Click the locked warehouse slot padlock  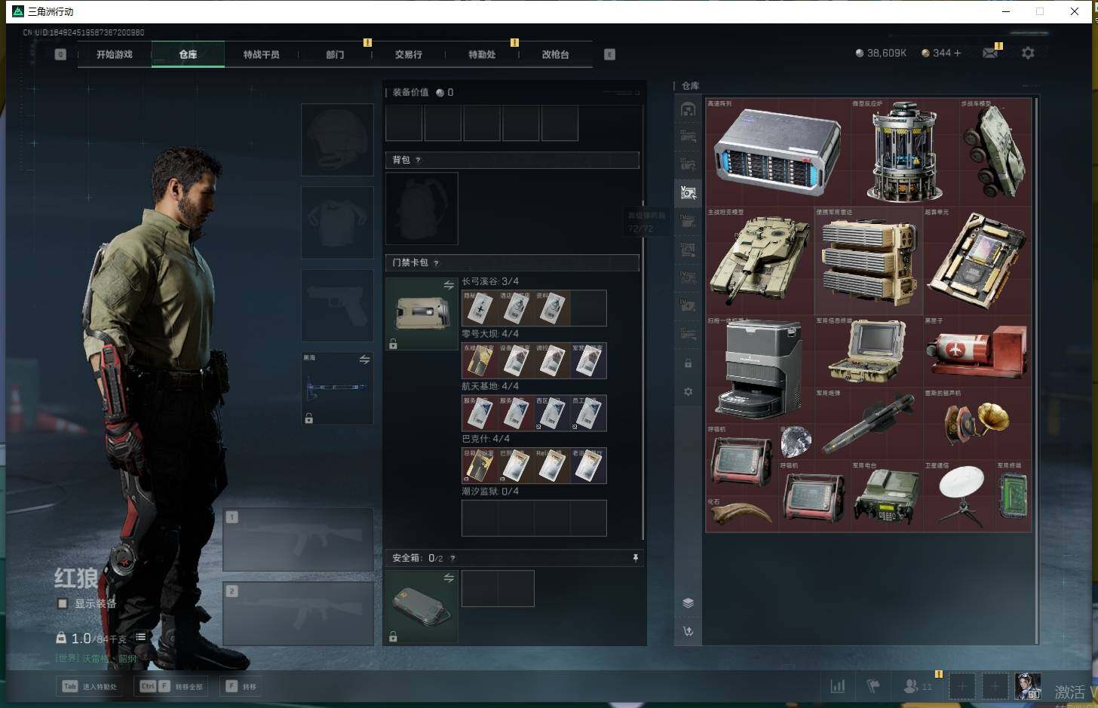click(x=688, y=363)
